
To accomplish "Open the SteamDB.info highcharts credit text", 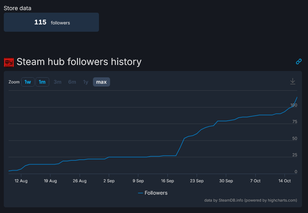I will pos(251,200).
